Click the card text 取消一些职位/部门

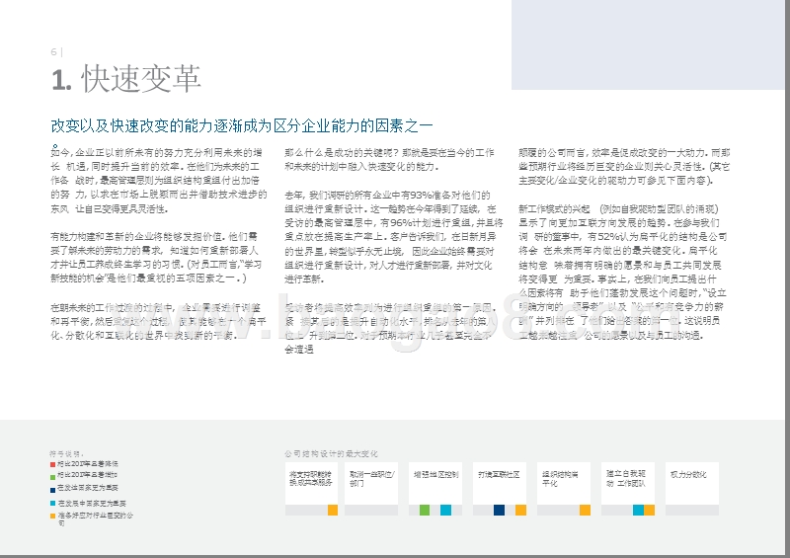(x=372, y=478)
